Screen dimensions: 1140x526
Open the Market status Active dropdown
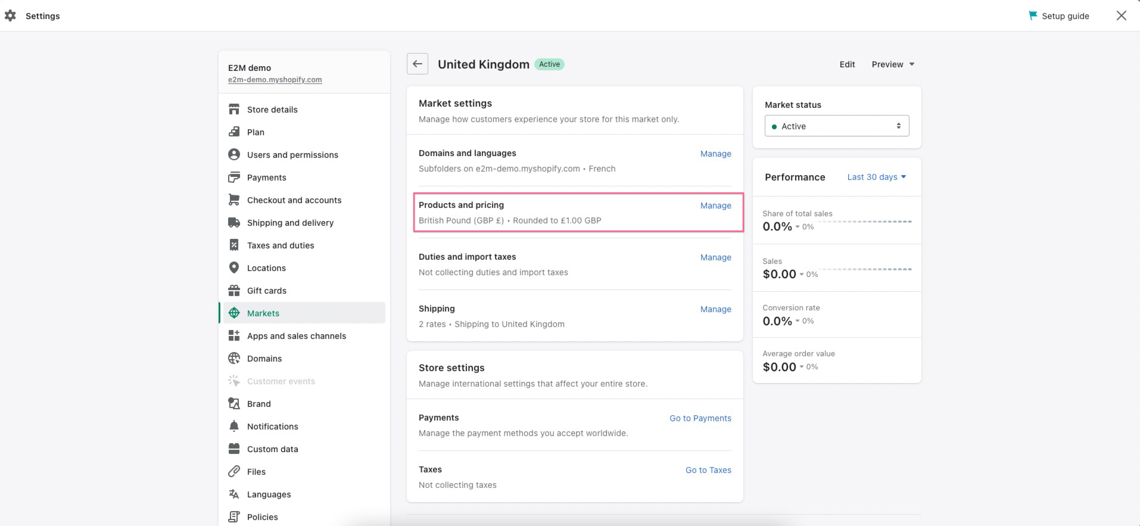(836, 126)
